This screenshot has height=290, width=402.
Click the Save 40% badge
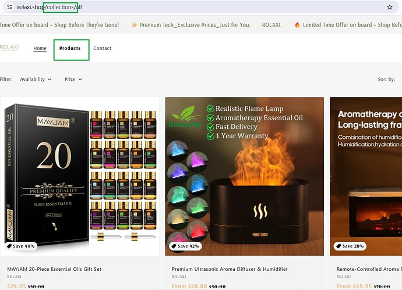pyautogui.click(x=21, y=246)
